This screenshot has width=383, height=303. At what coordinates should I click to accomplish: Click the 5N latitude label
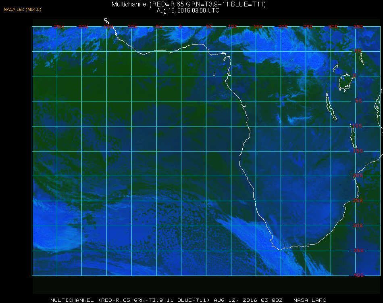point(358,51)
